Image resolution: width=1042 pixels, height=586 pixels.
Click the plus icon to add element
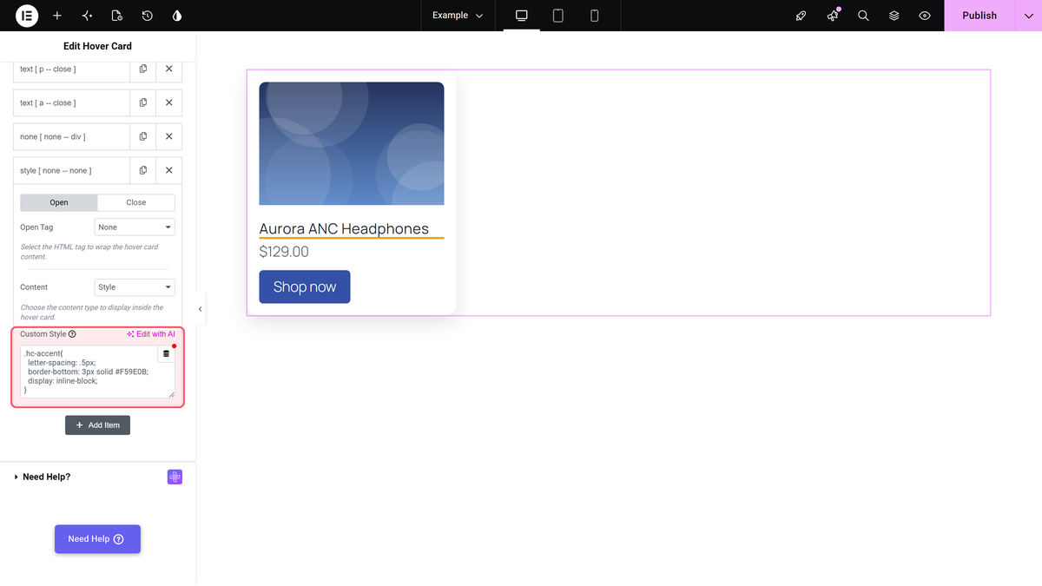pos(57,16)
